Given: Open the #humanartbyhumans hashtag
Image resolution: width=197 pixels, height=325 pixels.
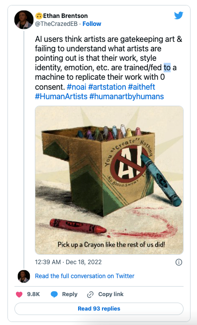Looking at the screenshot, I should [x=126, y=96].
